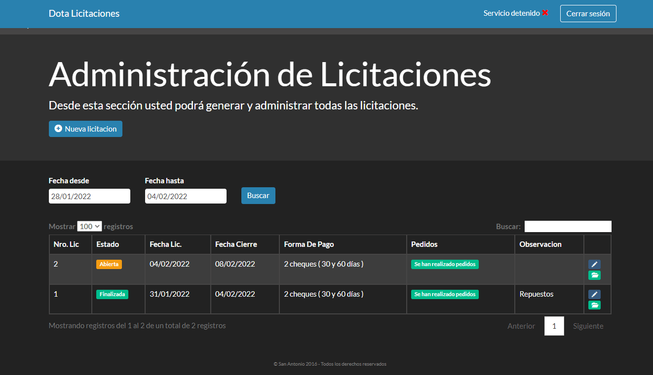Click the red X service stopped icon
653x375 pixels.
click(545, 13)
